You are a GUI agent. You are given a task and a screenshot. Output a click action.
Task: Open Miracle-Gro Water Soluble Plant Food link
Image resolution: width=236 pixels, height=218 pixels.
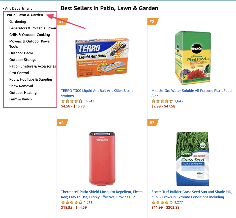click(x=192, y=91)
